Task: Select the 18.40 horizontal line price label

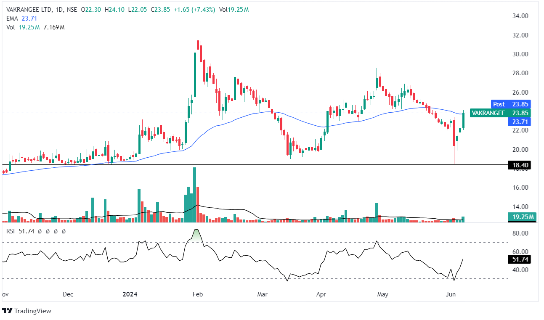Action: [x=520, y=165]
